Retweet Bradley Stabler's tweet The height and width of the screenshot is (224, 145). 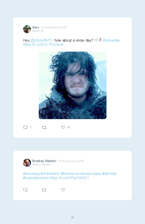pos(44,190)
